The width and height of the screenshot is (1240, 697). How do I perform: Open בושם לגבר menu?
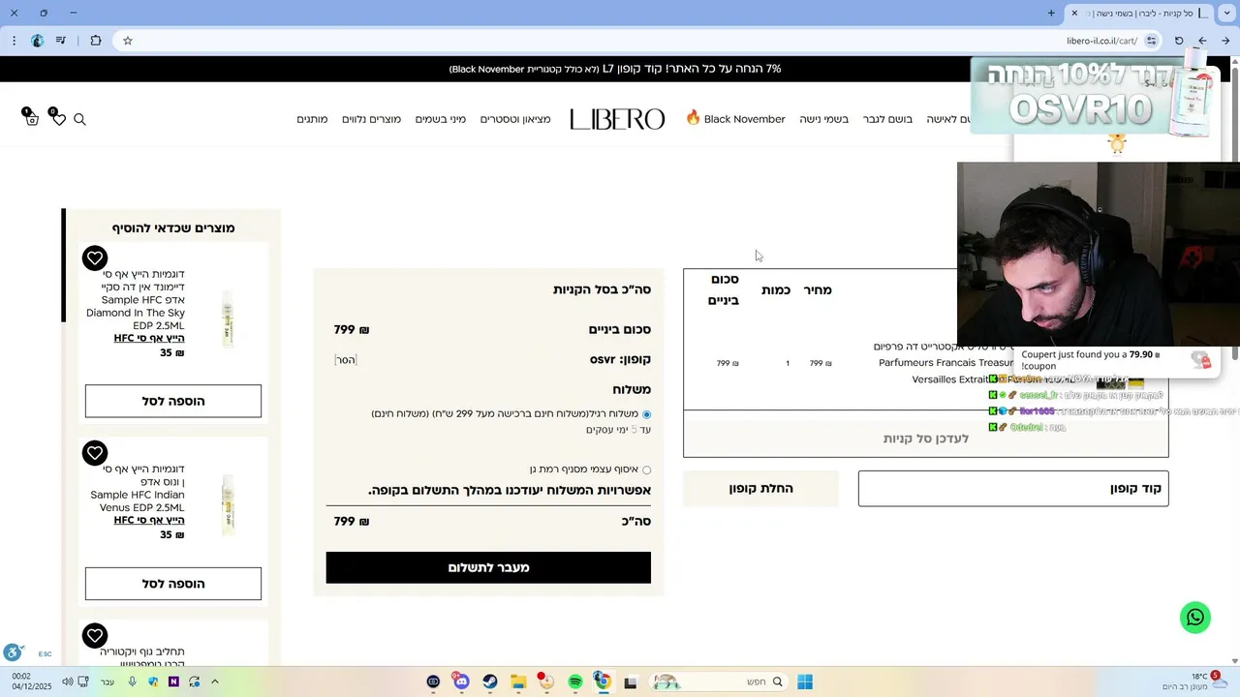pyautogui.click(x=887, y=119)
